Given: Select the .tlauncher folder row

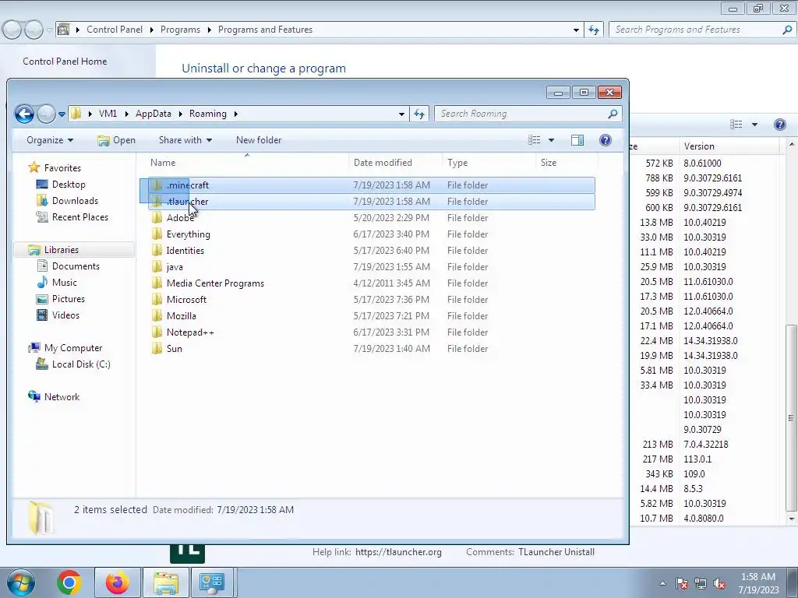Looking at the screenshot, I should 371,202.
